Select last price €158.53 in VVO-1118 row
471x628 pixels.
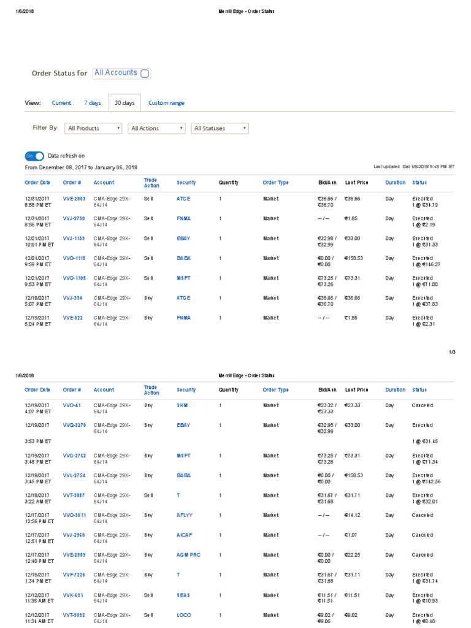pos(354,258)
